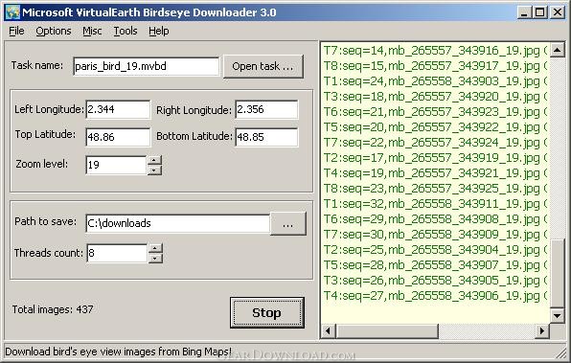Viewport: 571px width, 363px height.
Task: Open the Help menu
Action: [x=159, y=31]
